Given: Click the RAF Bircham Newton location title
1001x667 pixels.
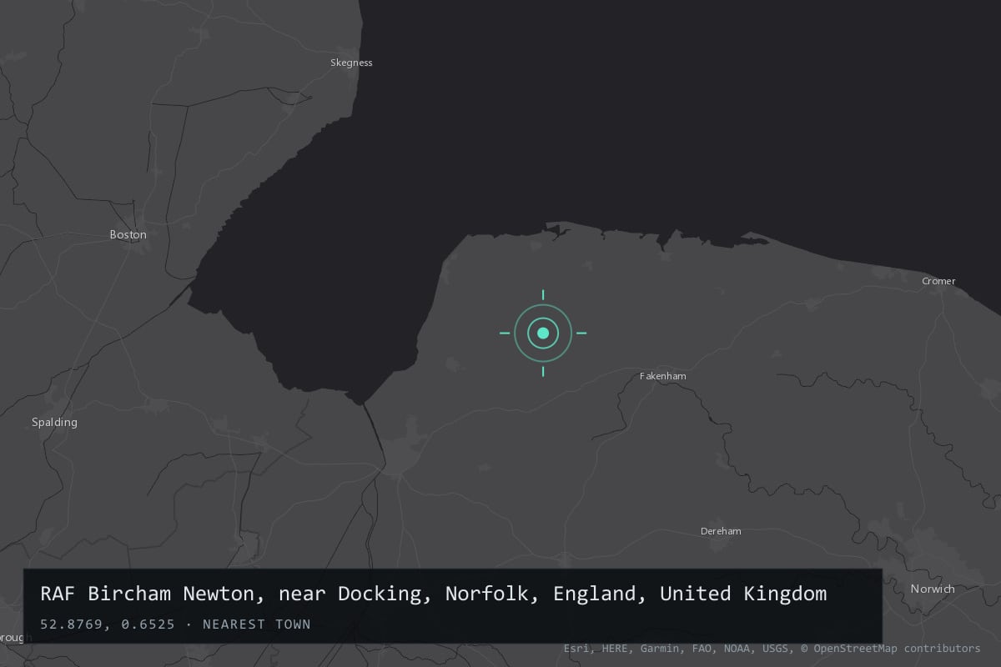Looking at the screenshot, I should [434, 594].
